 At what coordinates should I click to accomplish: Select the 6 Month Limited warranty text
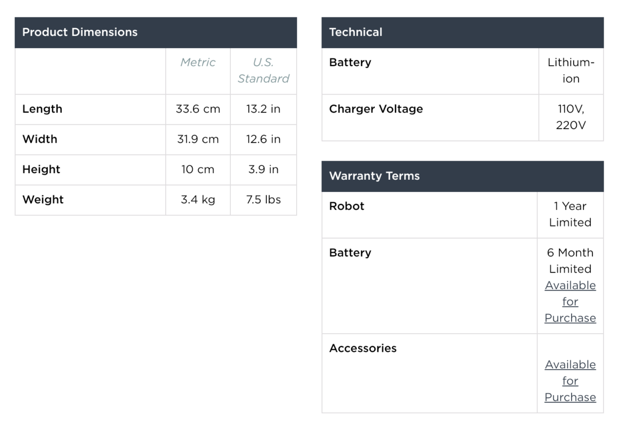pyautogui.click(x=570, y=261)
